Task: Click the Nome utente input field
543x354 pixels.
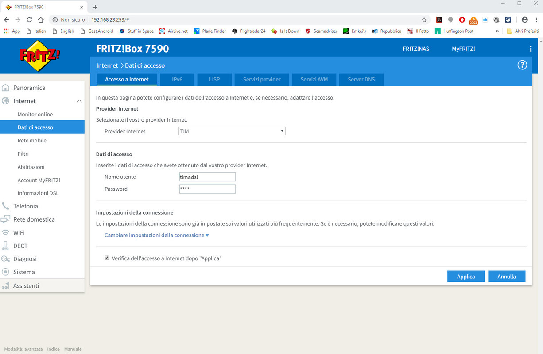Action: [x=207, y=177]
